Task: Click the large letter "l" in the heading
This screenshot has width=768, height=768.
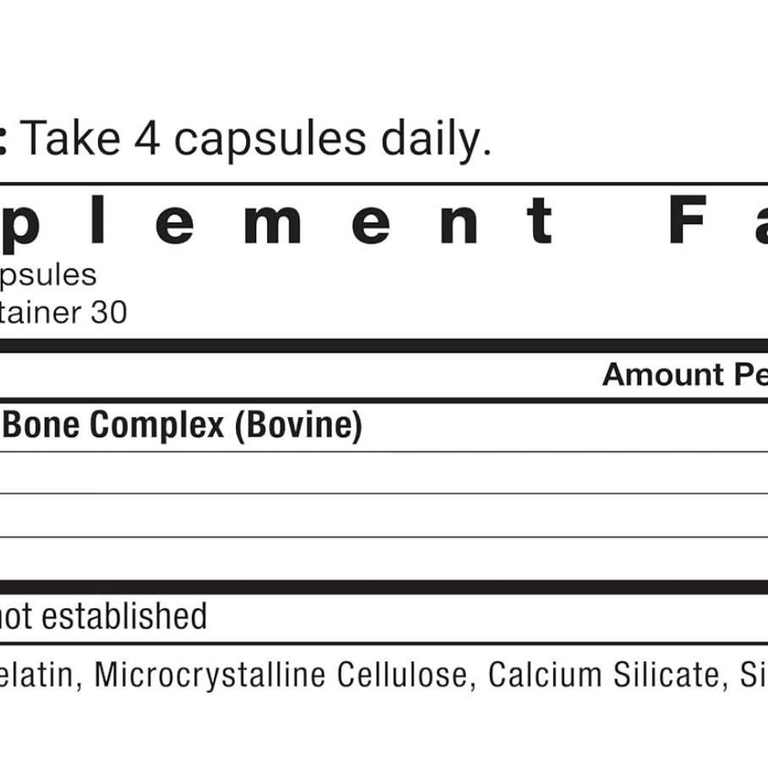Action: click(97, 220)
